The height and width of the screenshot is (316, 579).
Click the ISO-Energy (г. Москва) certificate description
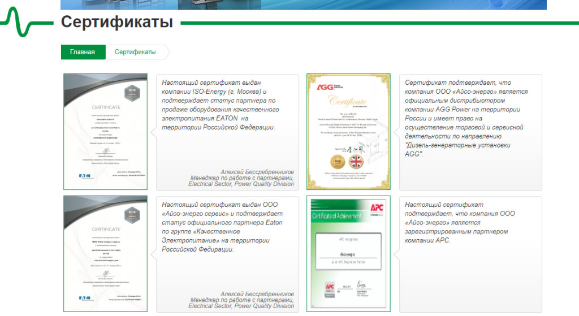click(221, 105)
